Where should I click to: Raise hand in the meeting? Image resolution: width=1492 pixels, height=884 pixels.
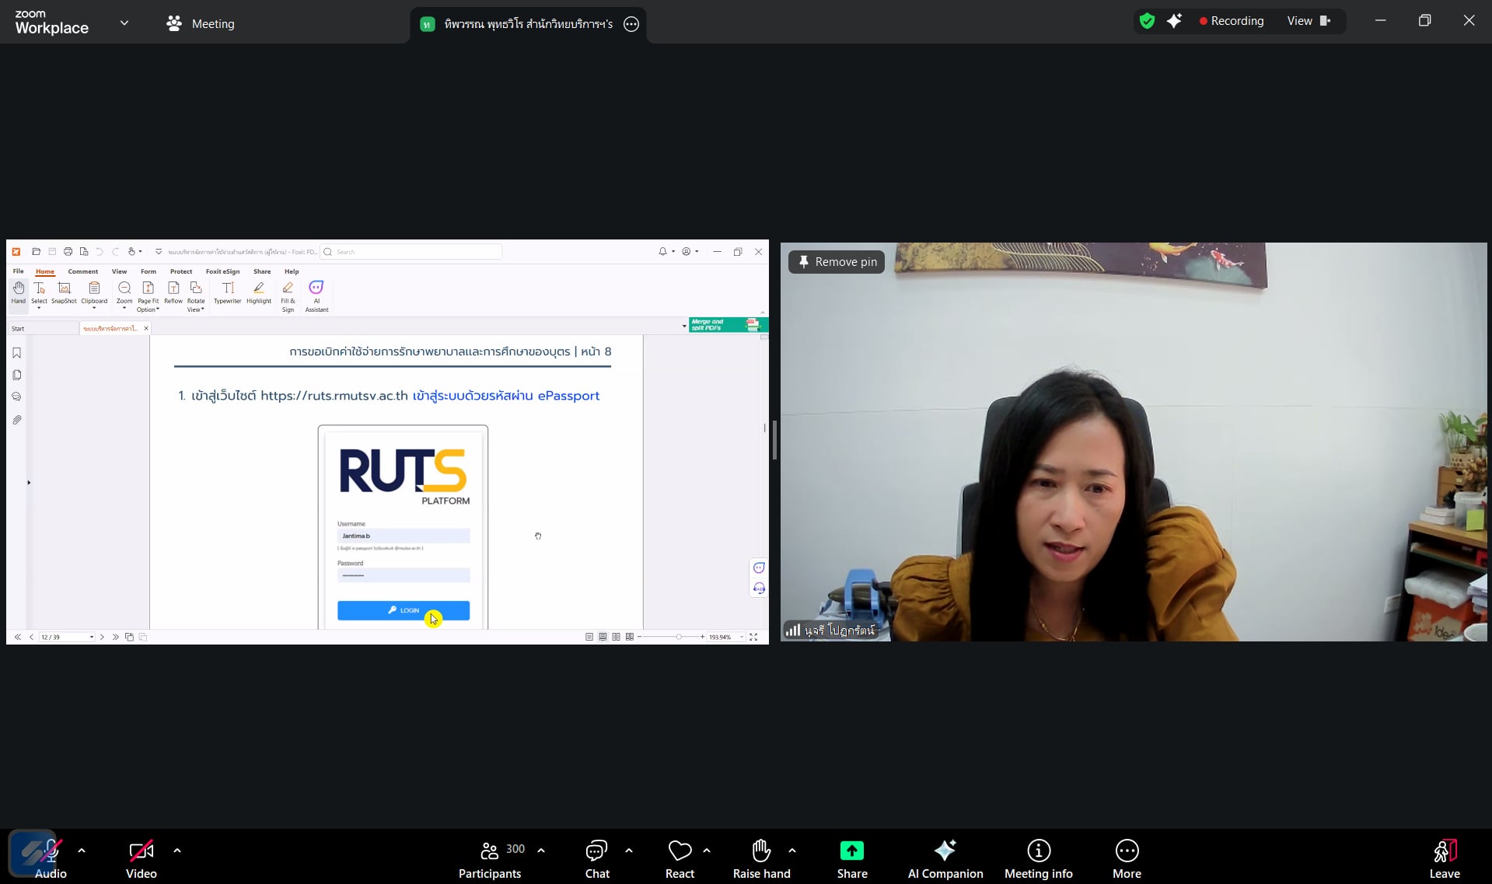761,858
